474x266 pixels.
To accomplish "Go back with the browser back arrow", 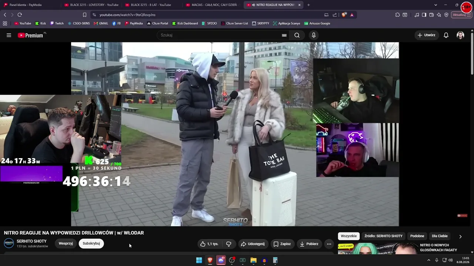I will pos(5,15).
